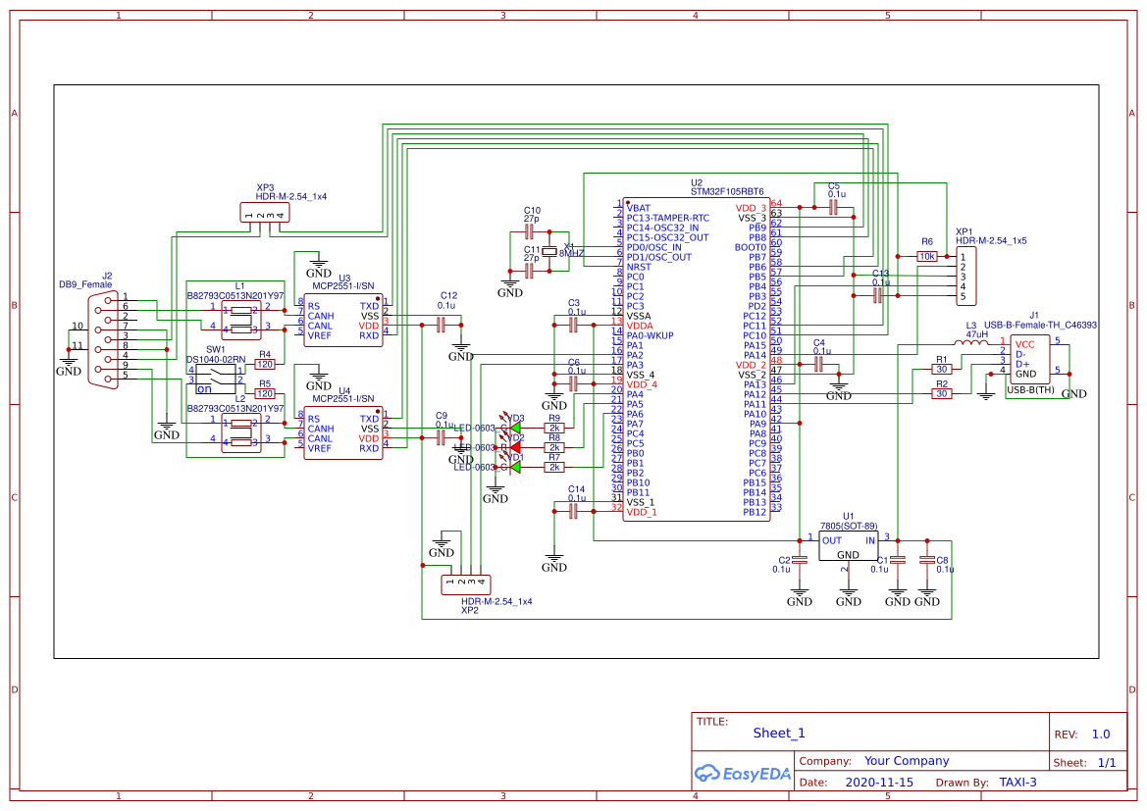Select the C8 capacitor symbol
Screen dimensions: 1147x811
pyautogui.click(x=927, y=560)
